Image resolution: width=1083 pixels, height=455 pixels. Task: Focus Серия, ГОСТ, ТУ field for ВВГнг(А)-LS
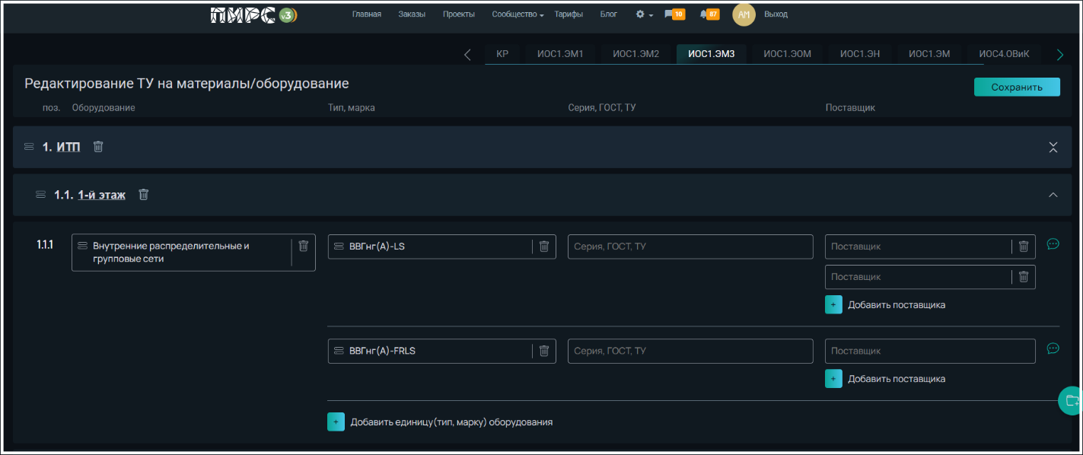(x=690, y=247)
